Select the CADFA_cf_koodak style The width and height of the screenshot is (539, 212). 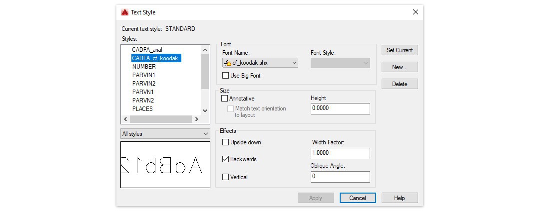tap(156, 58)
